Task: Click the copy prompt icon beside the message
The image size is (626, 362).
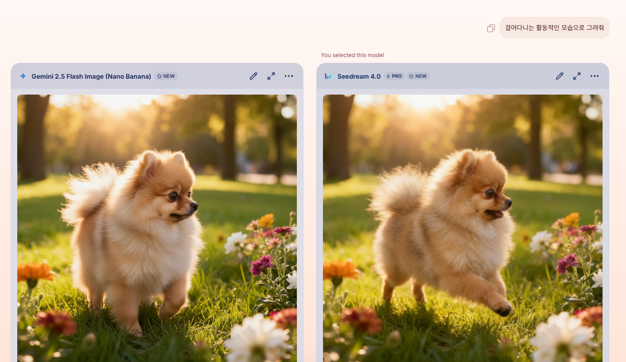Action: pyautogui.click(x=491, y=28)
